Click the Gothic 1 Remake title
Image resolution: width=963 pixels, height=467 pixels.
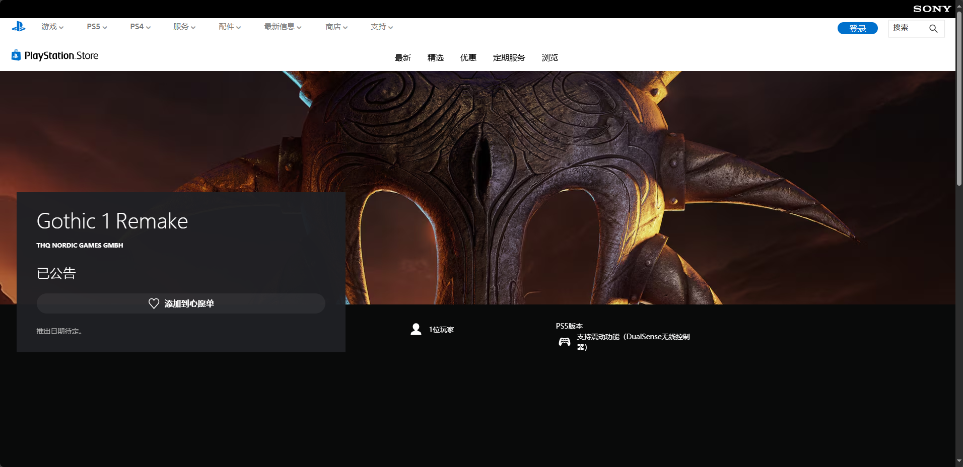tap(112, 221)
